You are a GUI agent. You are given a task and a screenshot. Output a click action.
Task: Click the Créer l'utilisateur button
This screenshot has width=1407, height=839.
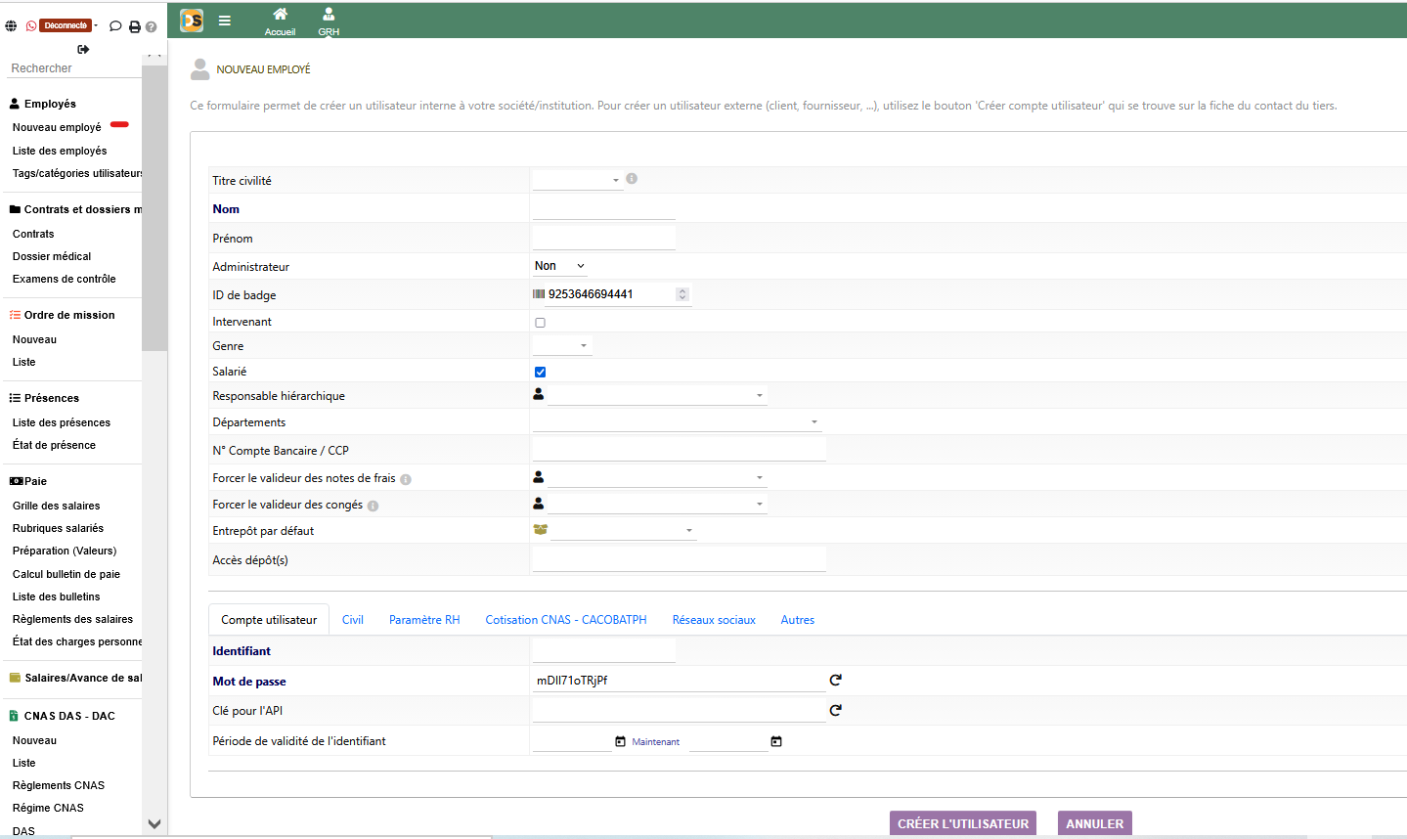(x=962, y=823)
